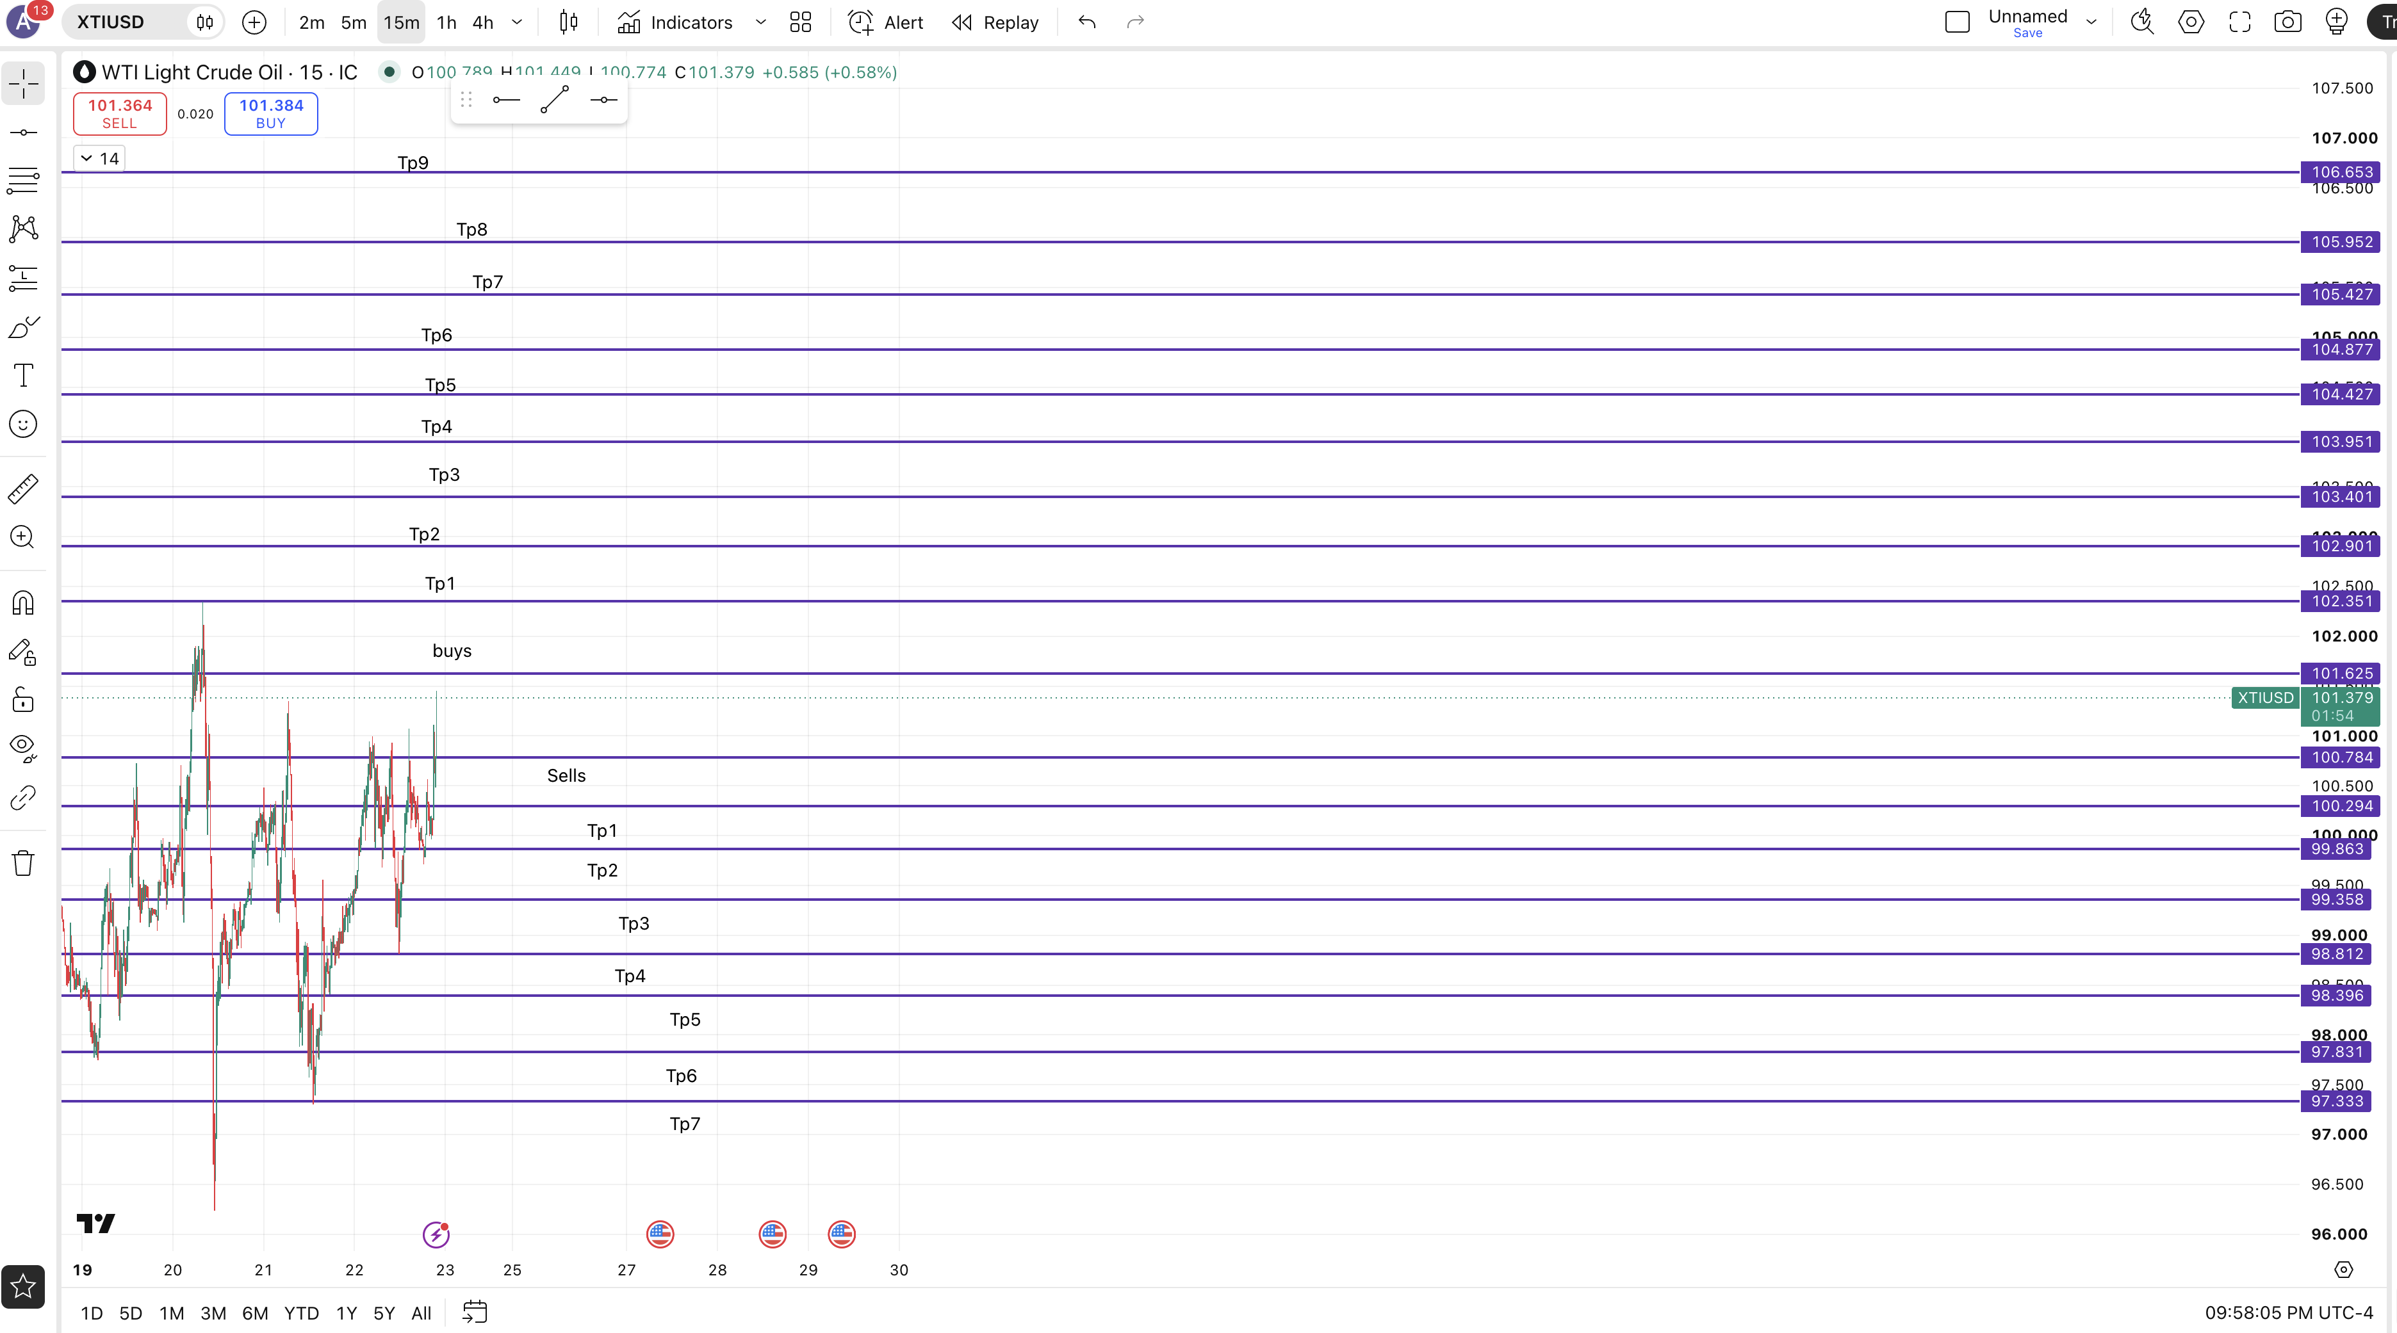This screenshot has width=2397, height=1333.
Task: Toggle stay in drawing mode
Action: [x=23, y=652]
